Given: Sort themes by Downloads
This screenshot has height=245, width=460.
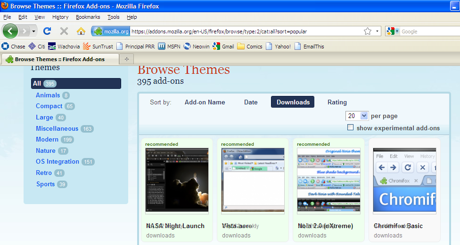Looking at the screenshot, I should pyautogui.click(x=293, y=102).
